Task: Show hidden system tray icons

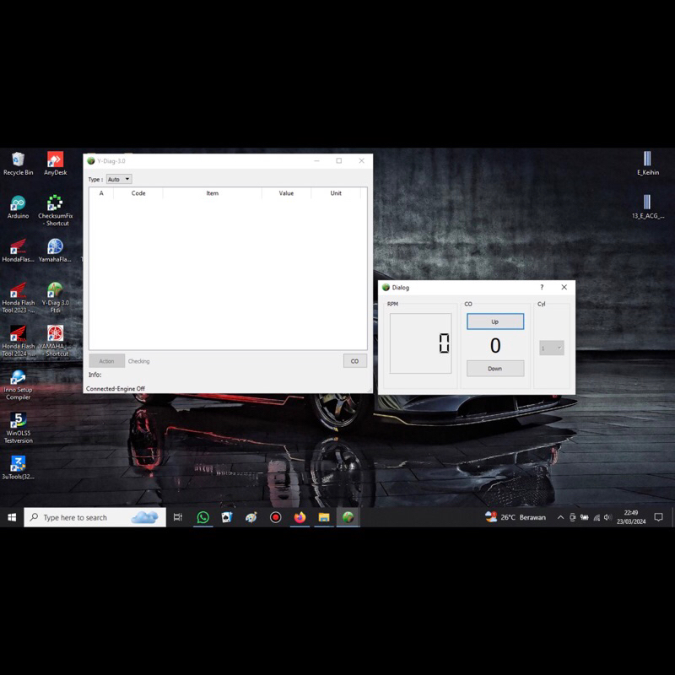Action: point(560,517)
